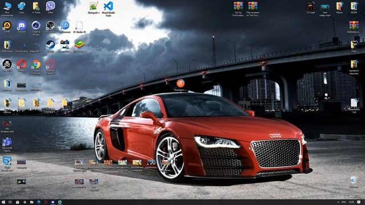The image size is (365, 205).
Task: Show hidden system tray icons
Action: point(338,202)
